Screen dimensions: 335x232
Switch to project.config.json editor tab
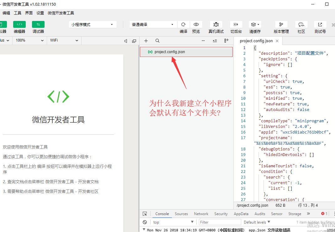[256, 41]
